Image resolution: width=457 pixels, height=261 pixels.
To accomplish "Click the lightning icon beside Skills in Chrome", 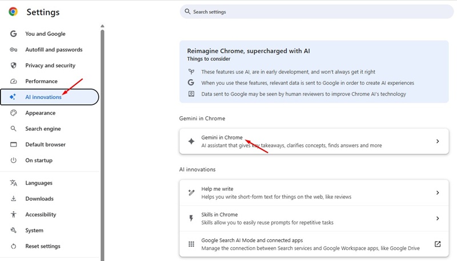I will (x=191, y=218).
